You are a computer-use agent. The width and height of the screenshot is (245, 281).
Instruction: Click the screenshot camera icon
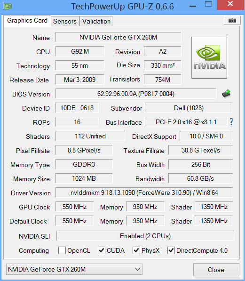coord(232,21)
